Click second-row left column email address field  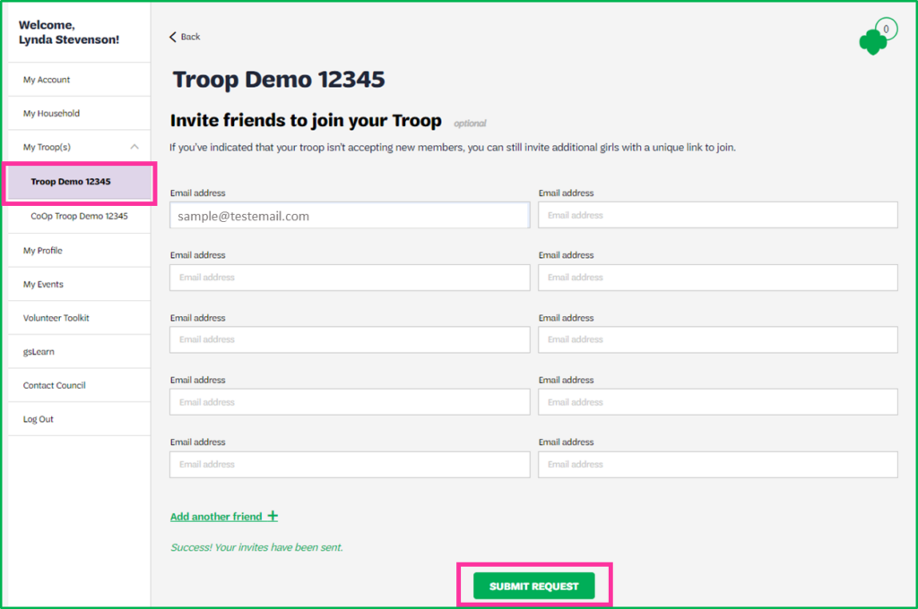pyautogui.click(x=350, y=278)
